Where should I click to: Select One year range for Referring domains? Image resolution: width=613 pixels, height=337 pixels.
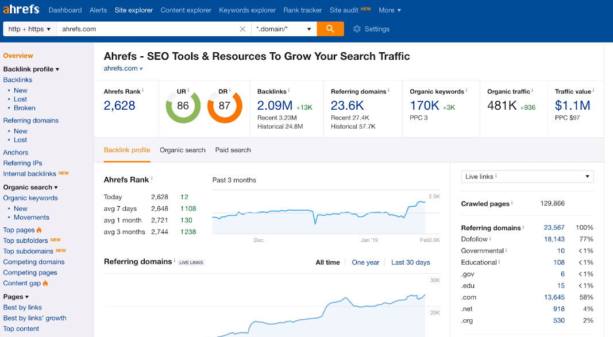click(365, 262)
